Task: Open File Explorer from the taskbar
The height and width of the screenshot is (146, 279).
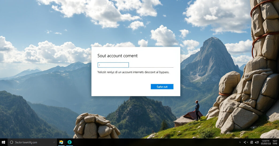Action: coord(61,142)
